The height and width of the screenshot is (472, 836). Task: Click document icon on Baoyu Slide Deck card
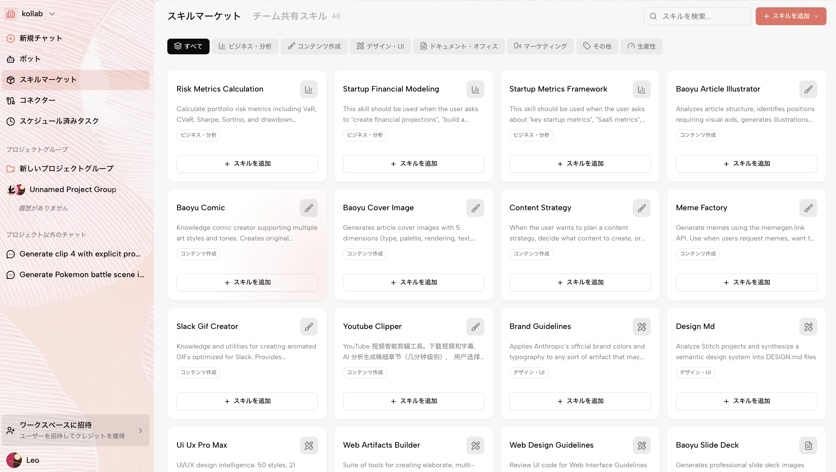(808, 445)
